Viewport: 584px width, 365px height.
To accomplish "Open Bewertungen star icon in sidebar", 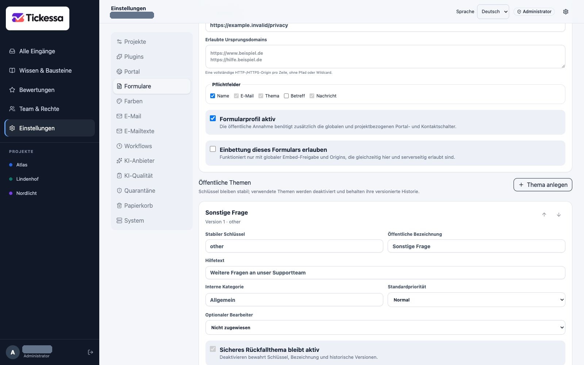I will [12, 90].
